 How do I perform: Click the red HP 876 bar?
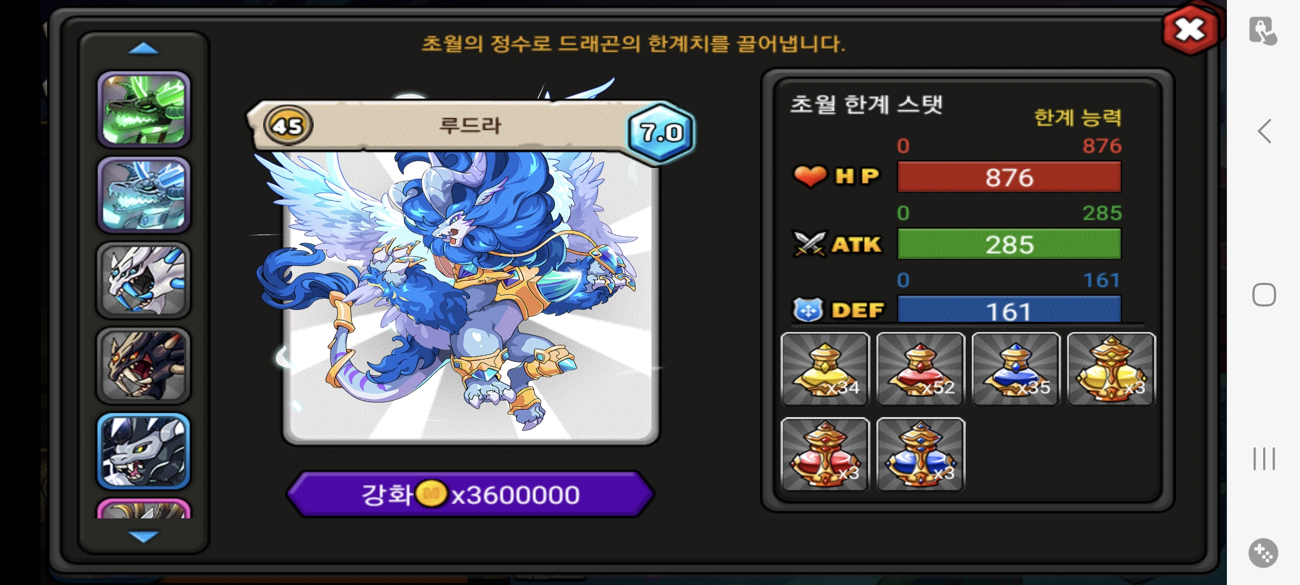1009,177
